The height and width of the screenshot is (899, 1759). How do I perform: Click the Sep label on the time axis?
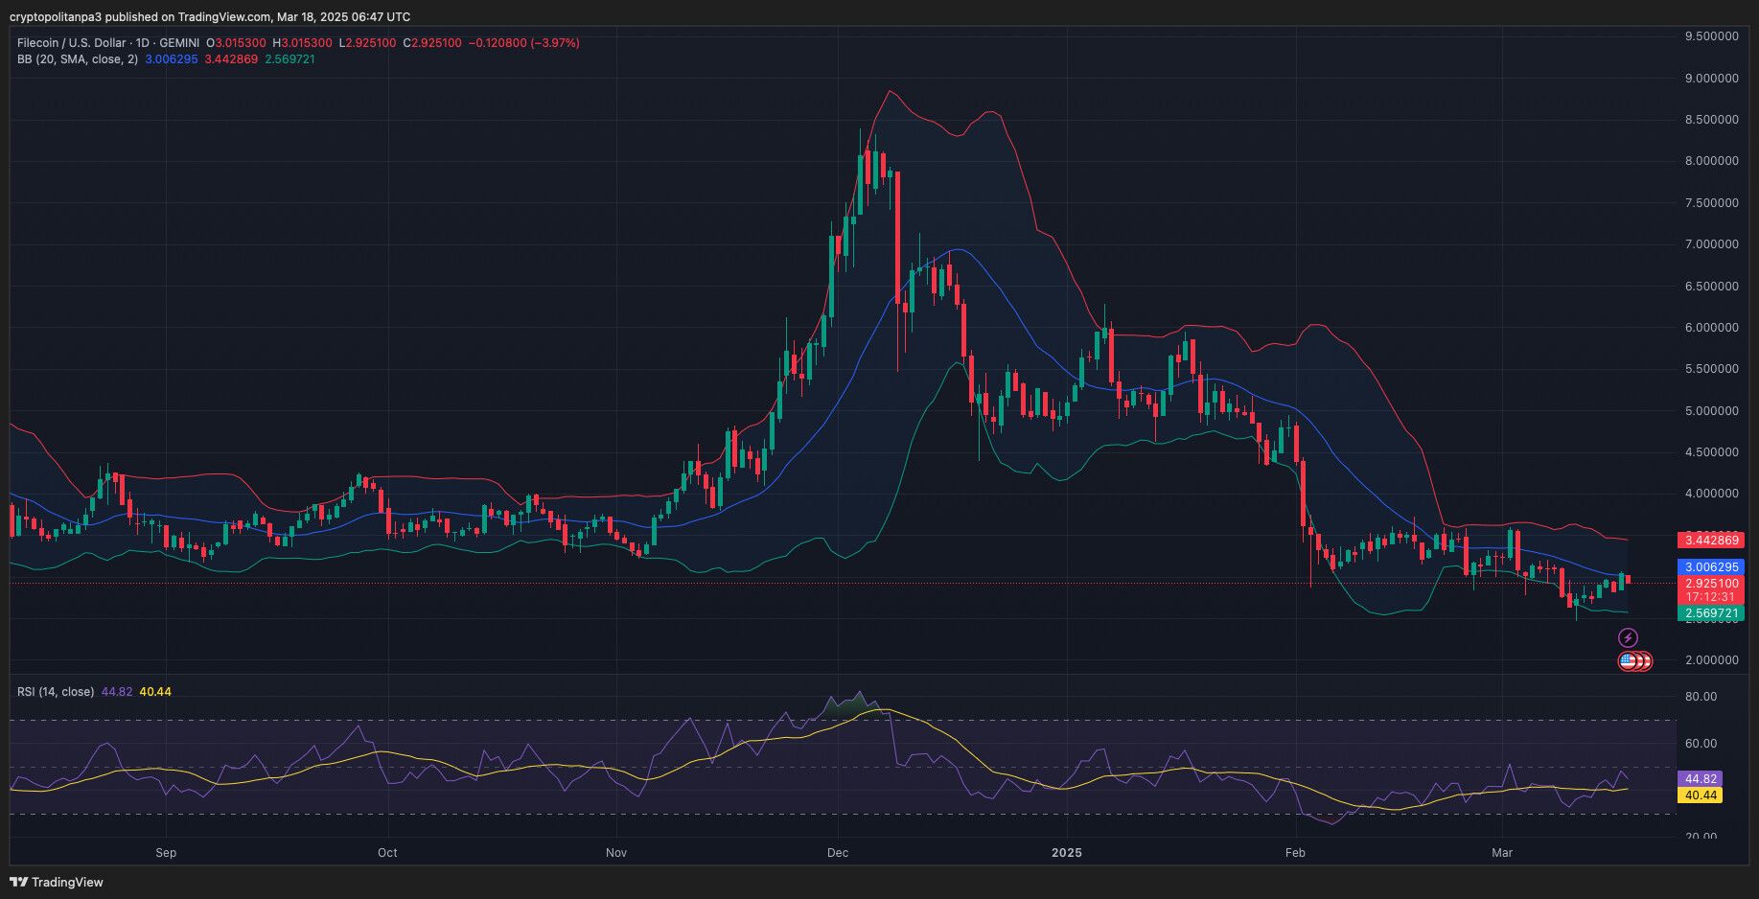pos(166,853)
